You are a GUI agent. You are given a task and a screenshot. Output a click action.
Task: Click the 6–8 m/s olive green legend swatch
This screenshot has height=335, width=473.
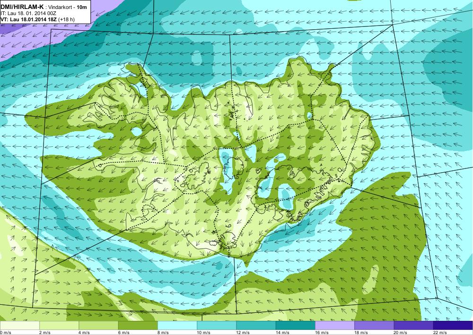[x=138, y=326]
